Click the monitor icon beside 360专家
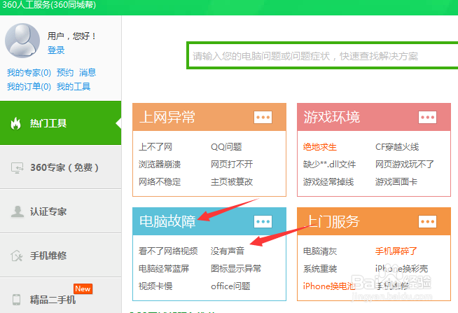 tap(17, 167)
